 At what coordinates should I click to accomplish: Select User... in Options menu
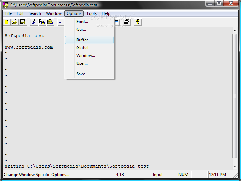(89, 63)
